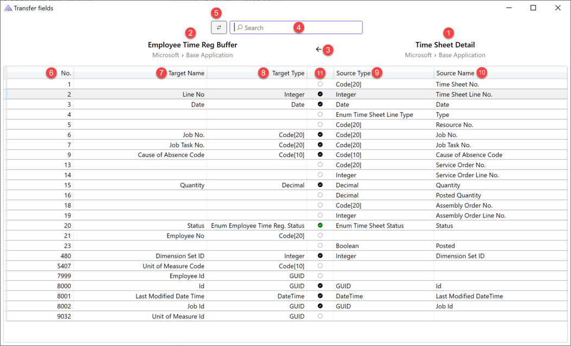Close the Transfer fields window
This screenshot has width=571, height=346.
(557, 8)
